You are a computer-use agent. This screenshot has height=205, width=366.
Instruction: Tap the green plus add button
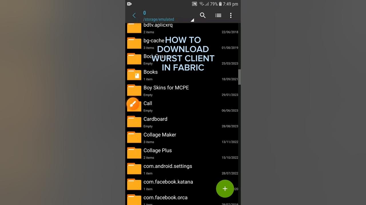tap(225, 188)
